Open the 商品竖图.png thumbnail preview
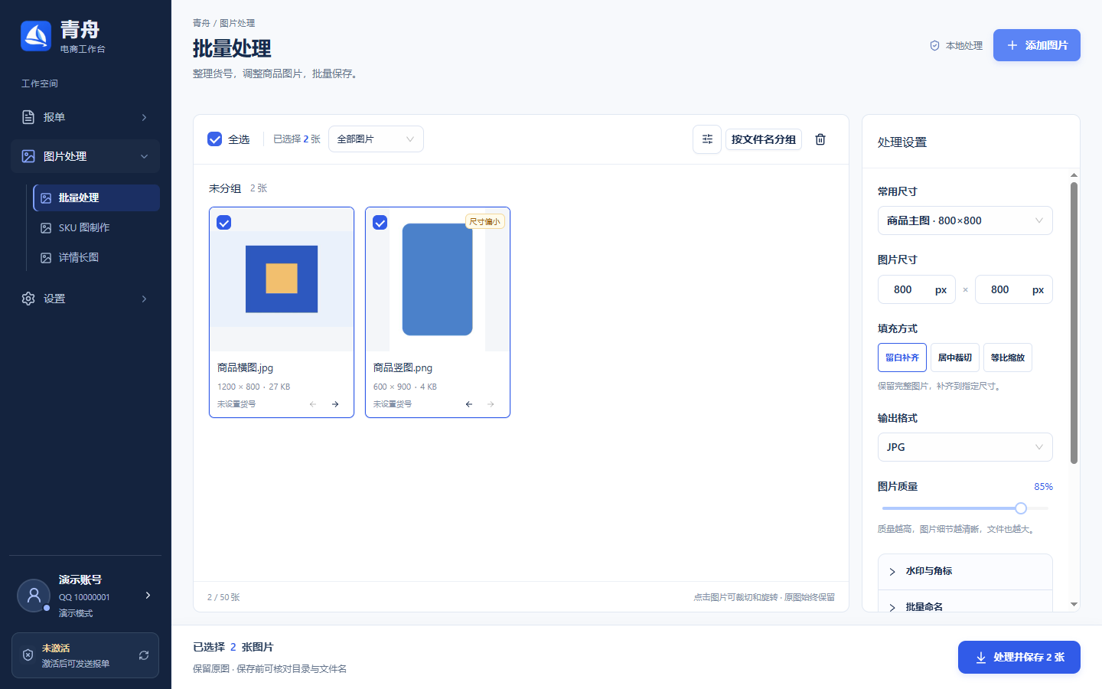 (438, 279)
